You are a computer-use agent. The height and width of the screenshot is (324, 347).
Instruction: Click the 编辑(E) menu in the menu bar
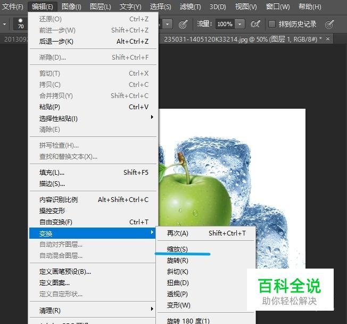point(42,6)
